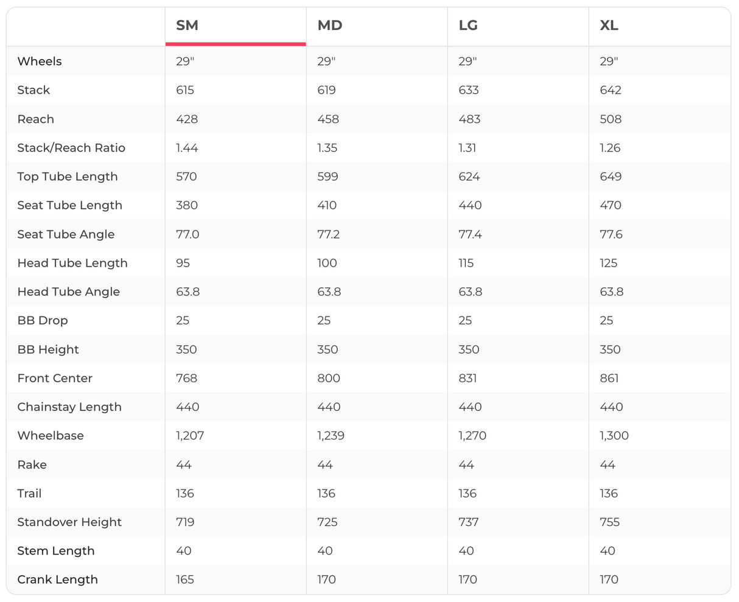The image size is (739, 602).
Task: Click the Wheels row label
Action: pos(40,61)
